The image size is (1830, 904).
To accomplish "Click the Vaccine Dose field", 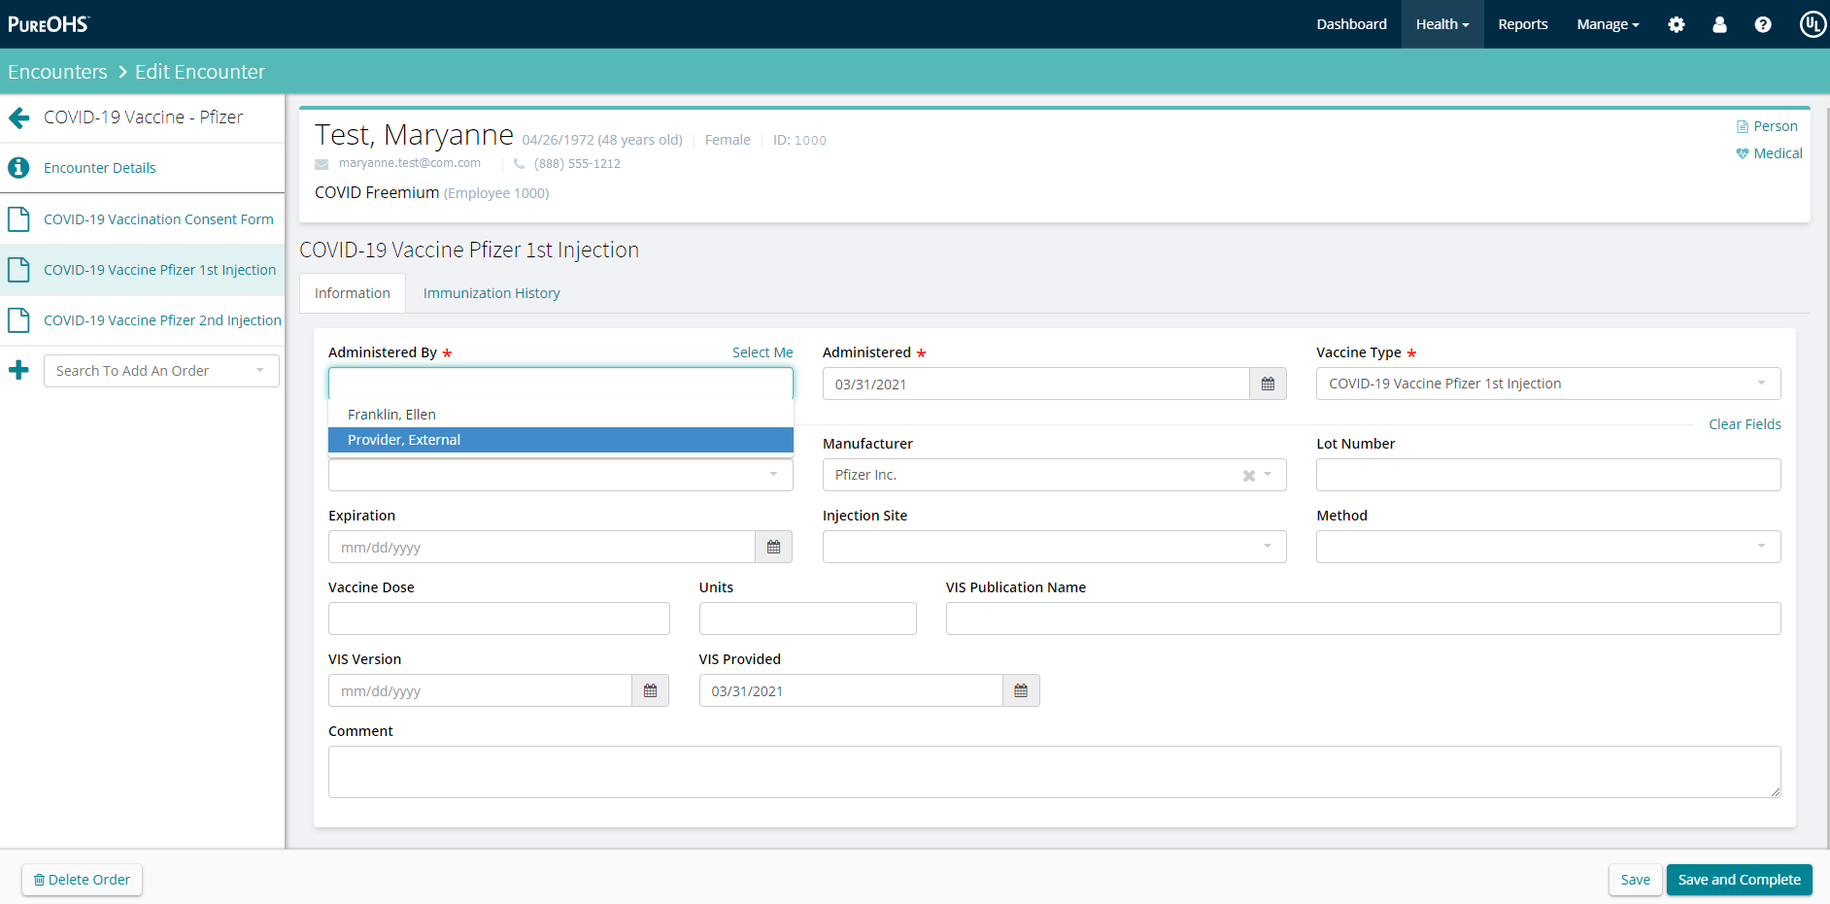I will [498, 619].
